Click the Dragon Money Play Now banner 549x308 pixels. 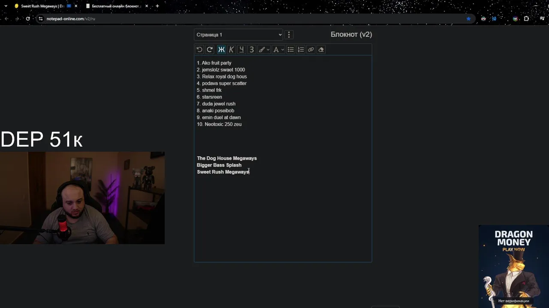[x=514, y=266]
